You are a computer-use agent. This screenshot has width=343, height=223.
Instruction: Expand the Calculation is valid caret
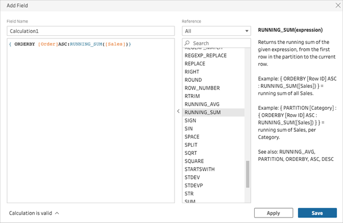pyautogui.click(x=57, y=213)
